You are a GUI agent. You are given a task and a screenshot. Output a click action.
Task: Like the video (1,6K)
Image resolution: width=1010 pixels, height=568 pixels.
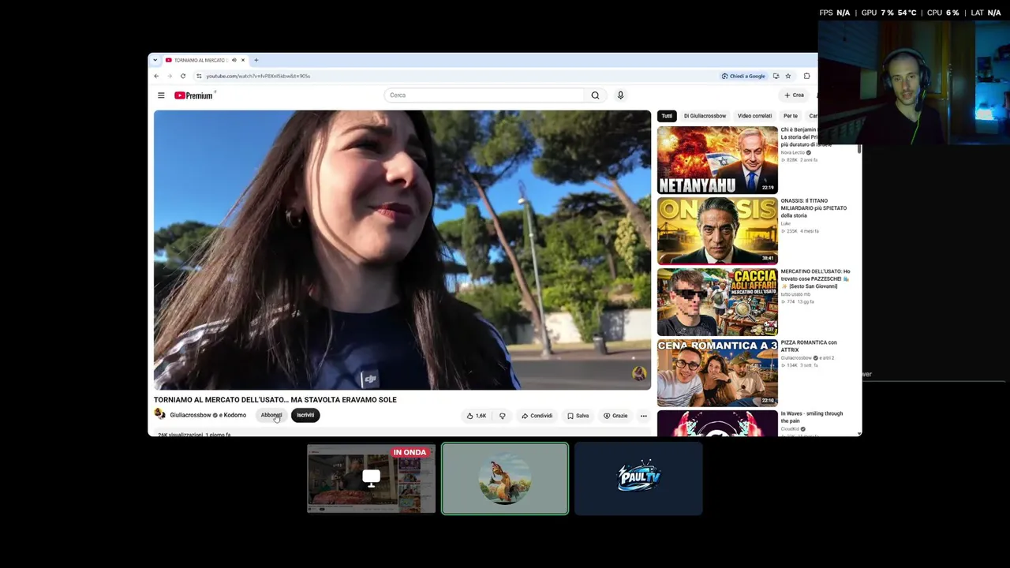[477, 416]
